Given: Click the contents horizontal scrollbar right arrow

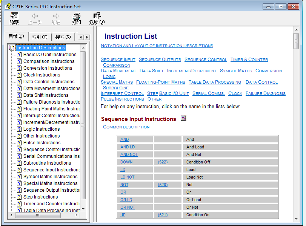Looking at the screenshot, I should pyautogui.click(x=77, y=215).
